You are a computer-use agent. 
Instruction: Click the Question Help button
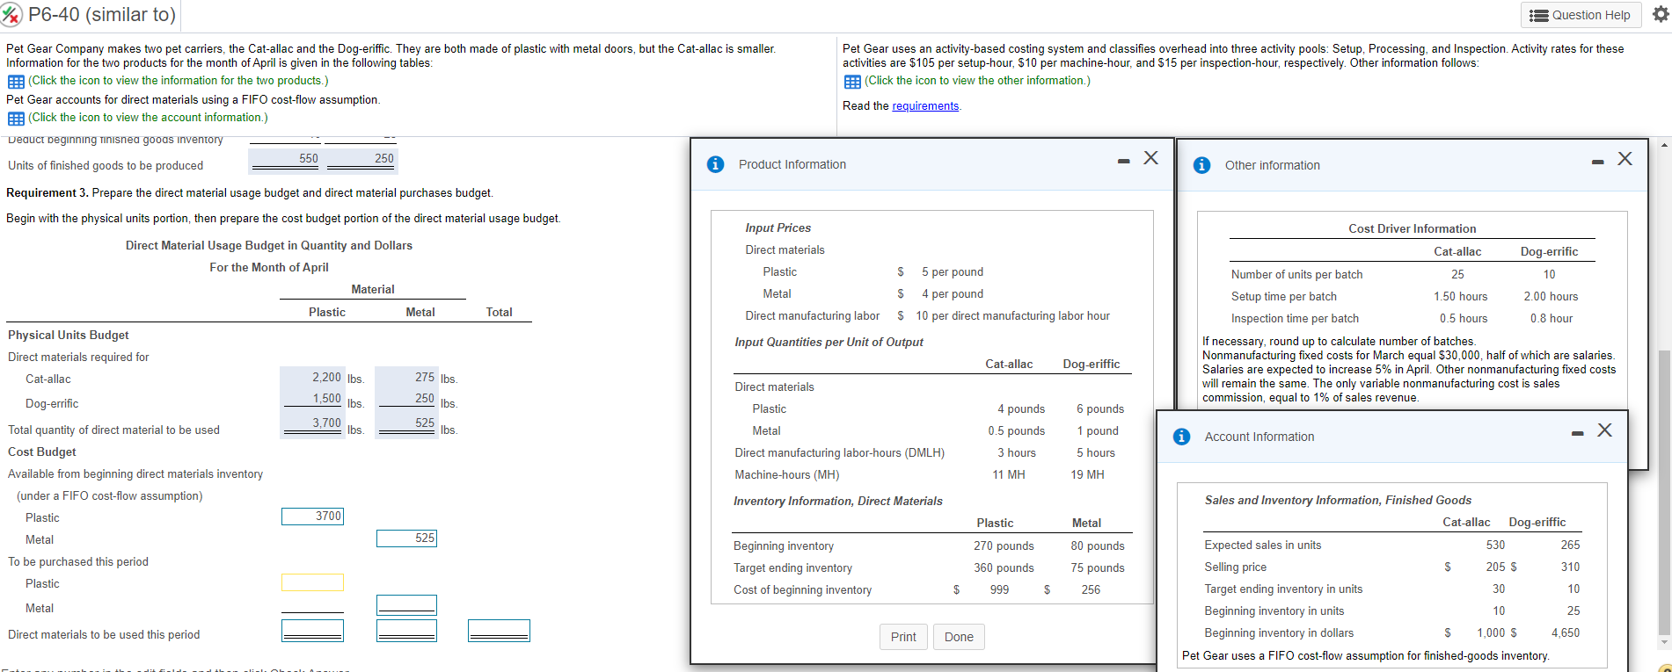click(x=1580, y=15)
